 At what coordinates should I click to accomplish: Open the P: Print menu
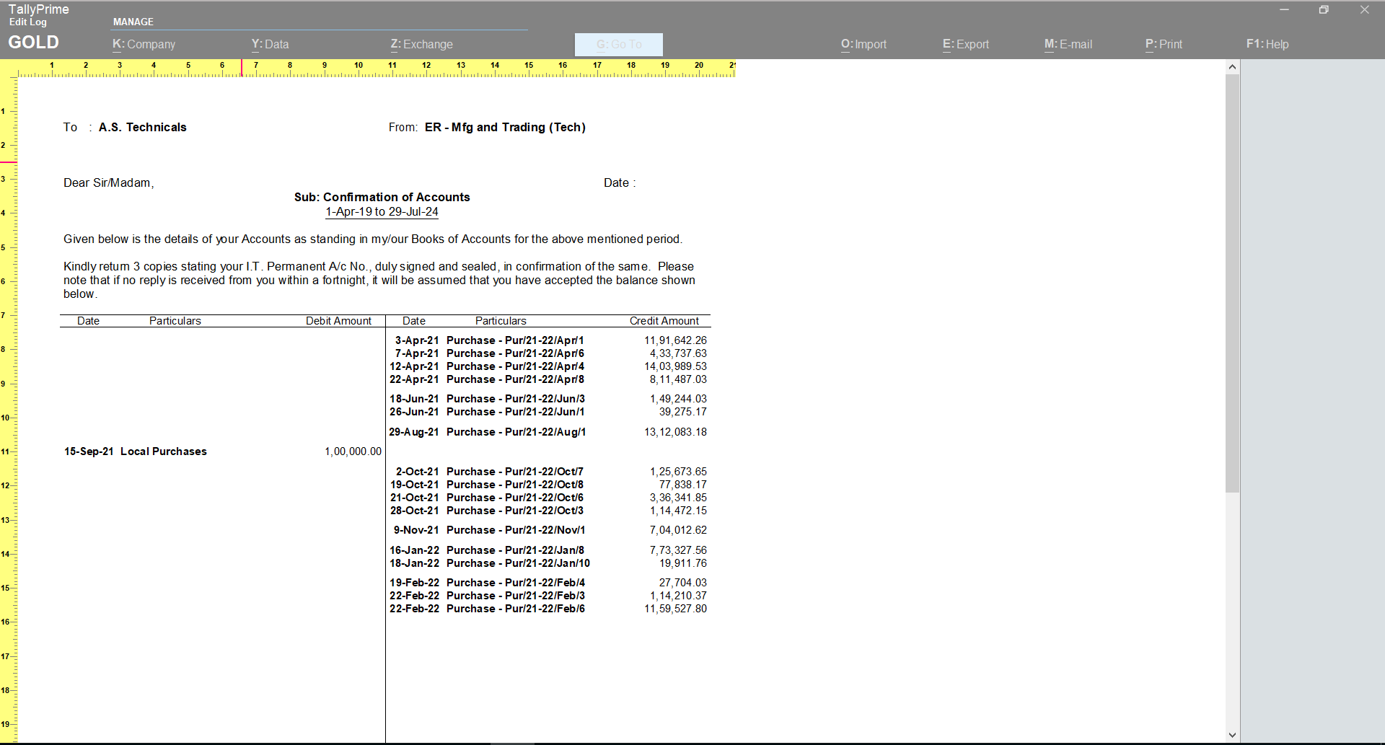[x=1163, y=44]
